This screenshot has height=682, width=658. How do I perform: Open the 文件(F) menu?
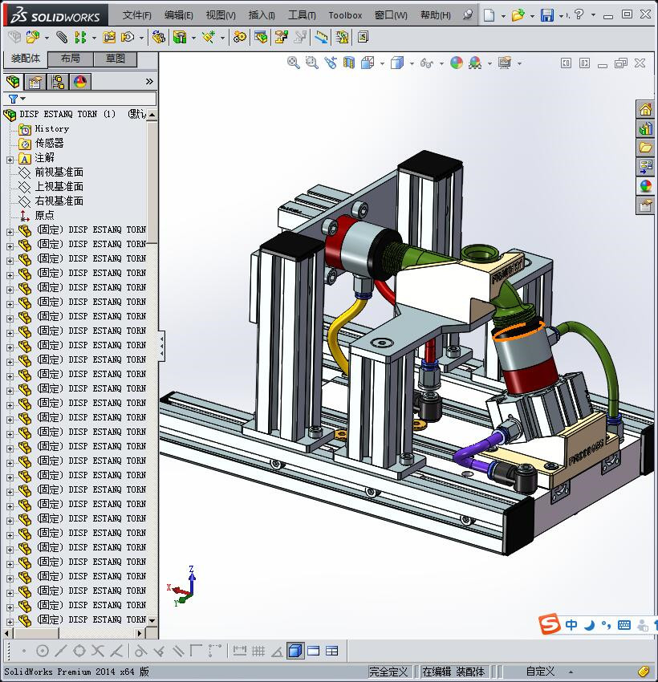pos(136,15)
